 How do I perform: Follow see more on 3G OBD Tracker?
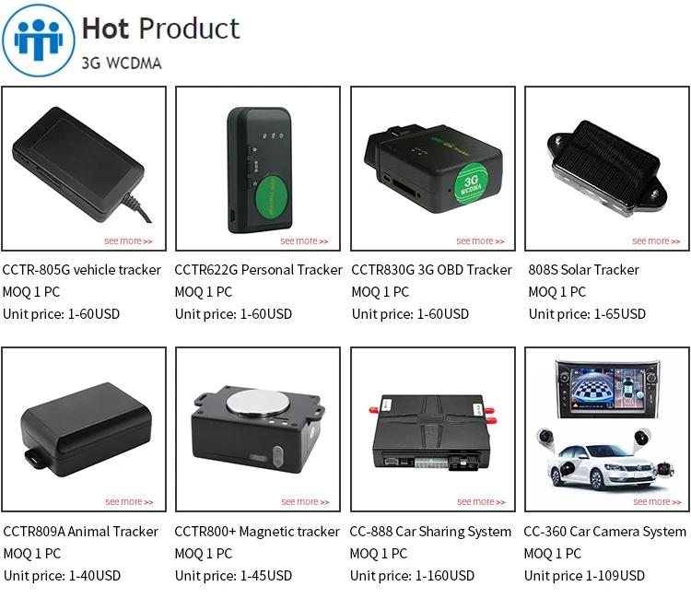pyautogui.click(x=480, y=241)
